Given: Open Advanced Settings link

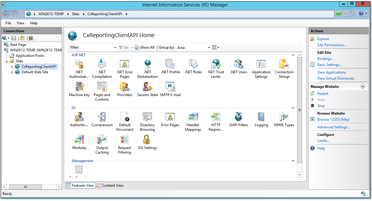Looking at the screenshot, I should [333, 127].
